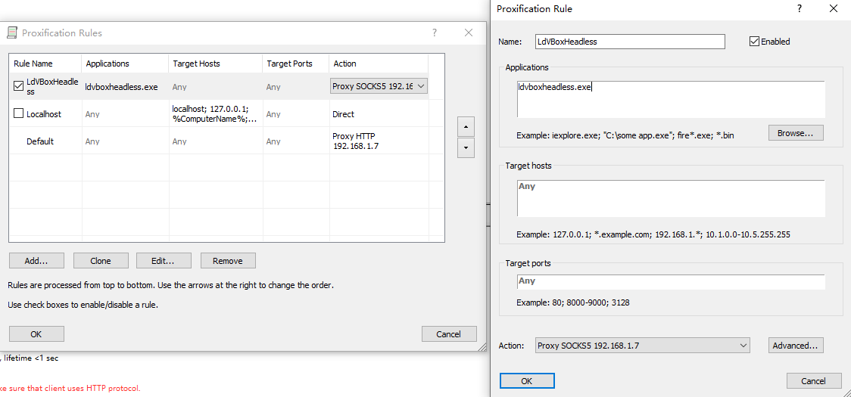851x397 pixels.
Task: Close the Proxification Rule dialog
Action: coord(834,8)
